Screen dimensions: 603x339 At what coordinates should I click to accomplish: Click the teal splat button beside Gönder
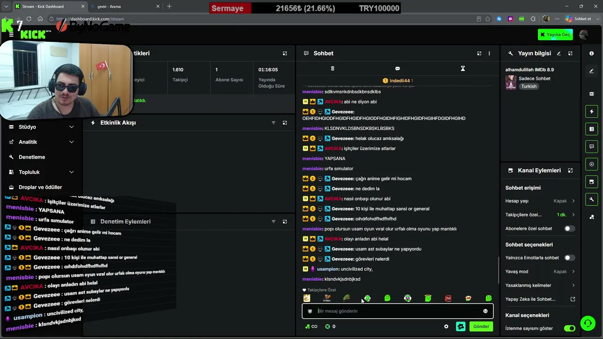[x=461, y=326]
